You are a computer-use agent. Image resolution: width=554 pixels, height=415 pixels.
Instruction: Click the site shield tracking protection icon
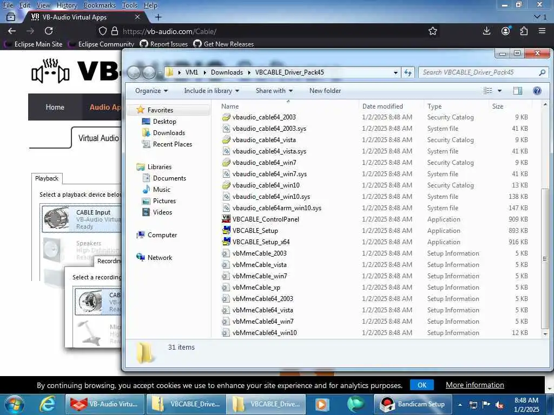click(102, 31)
